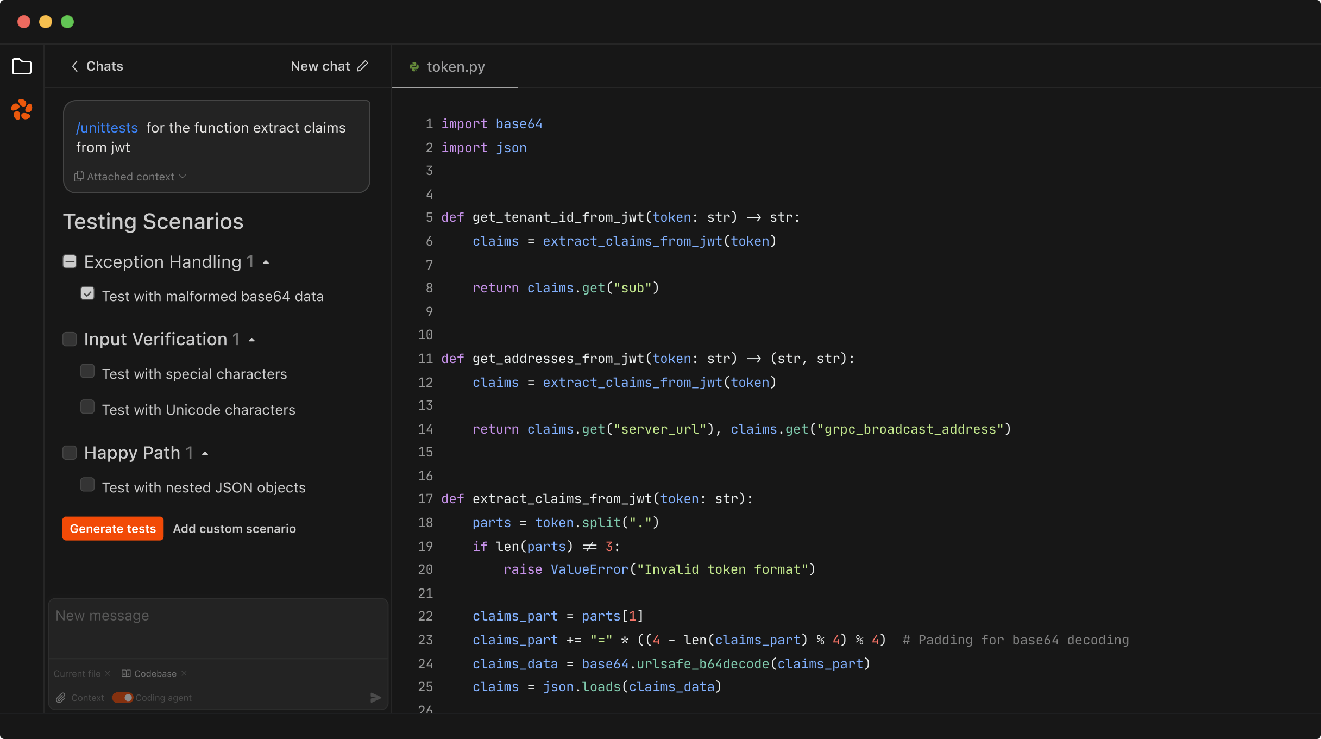The image size is (1321, 739).
Task: Click the pencil icon next to New chat
Action: coord(362,66)
